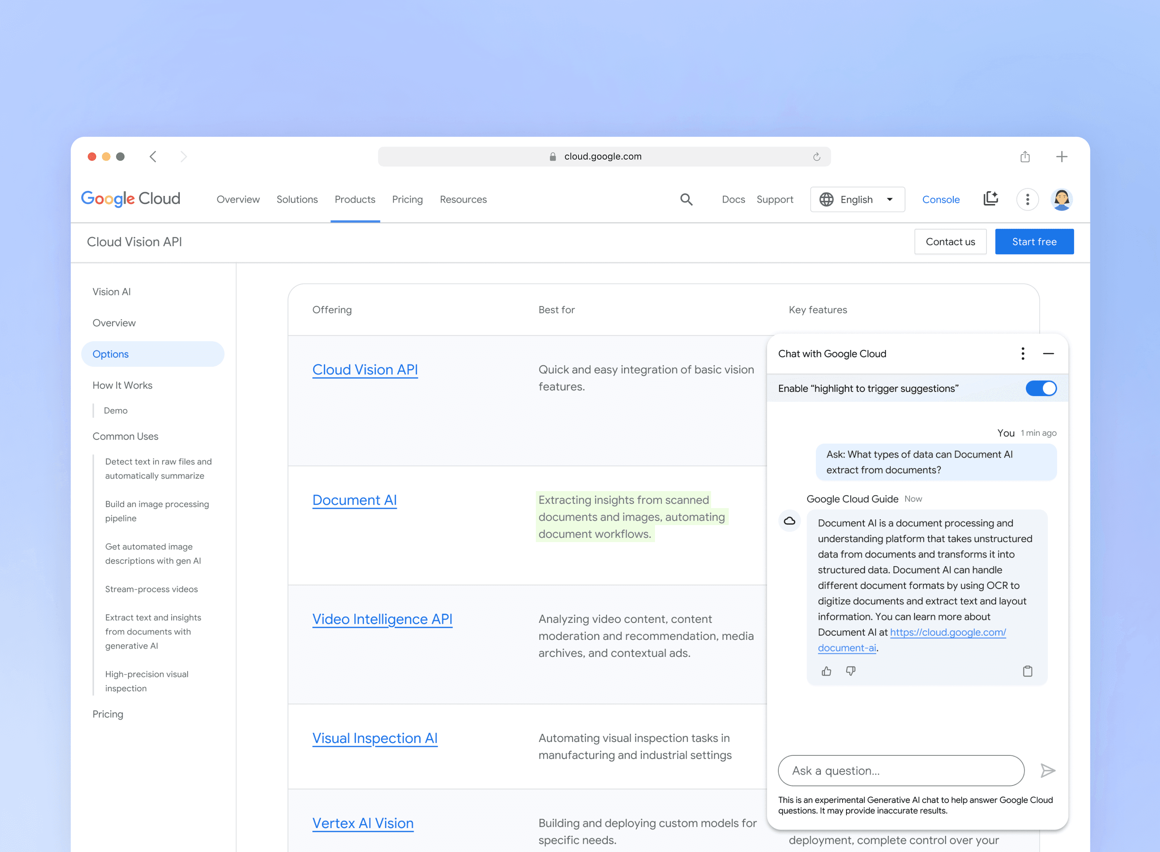Open a new browser tab with plus
Image resolution: width=1160 pixels, height=852 pixels.
[1061, 157]
